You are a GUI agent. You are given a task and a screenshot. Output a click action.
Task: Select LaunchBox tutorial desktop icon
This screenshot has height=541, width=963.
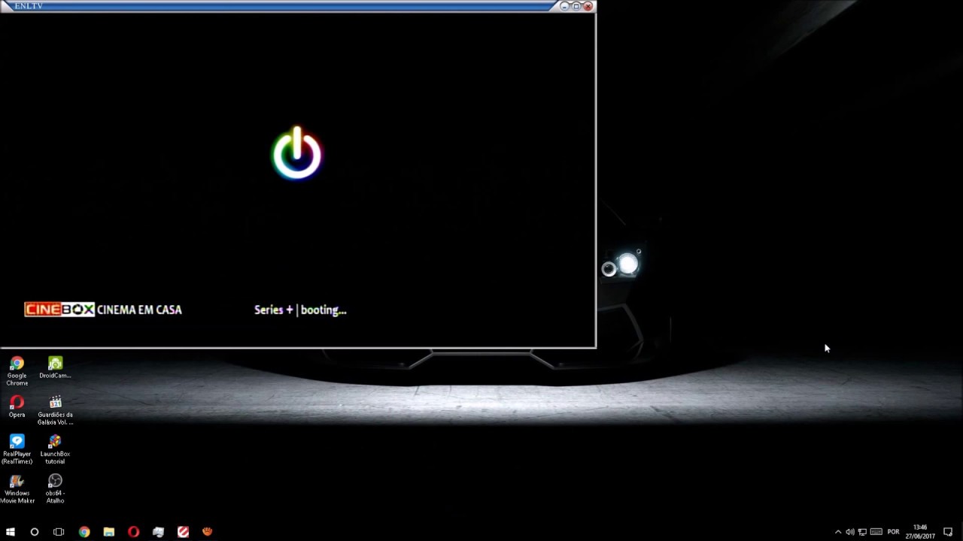pos(55,449)
